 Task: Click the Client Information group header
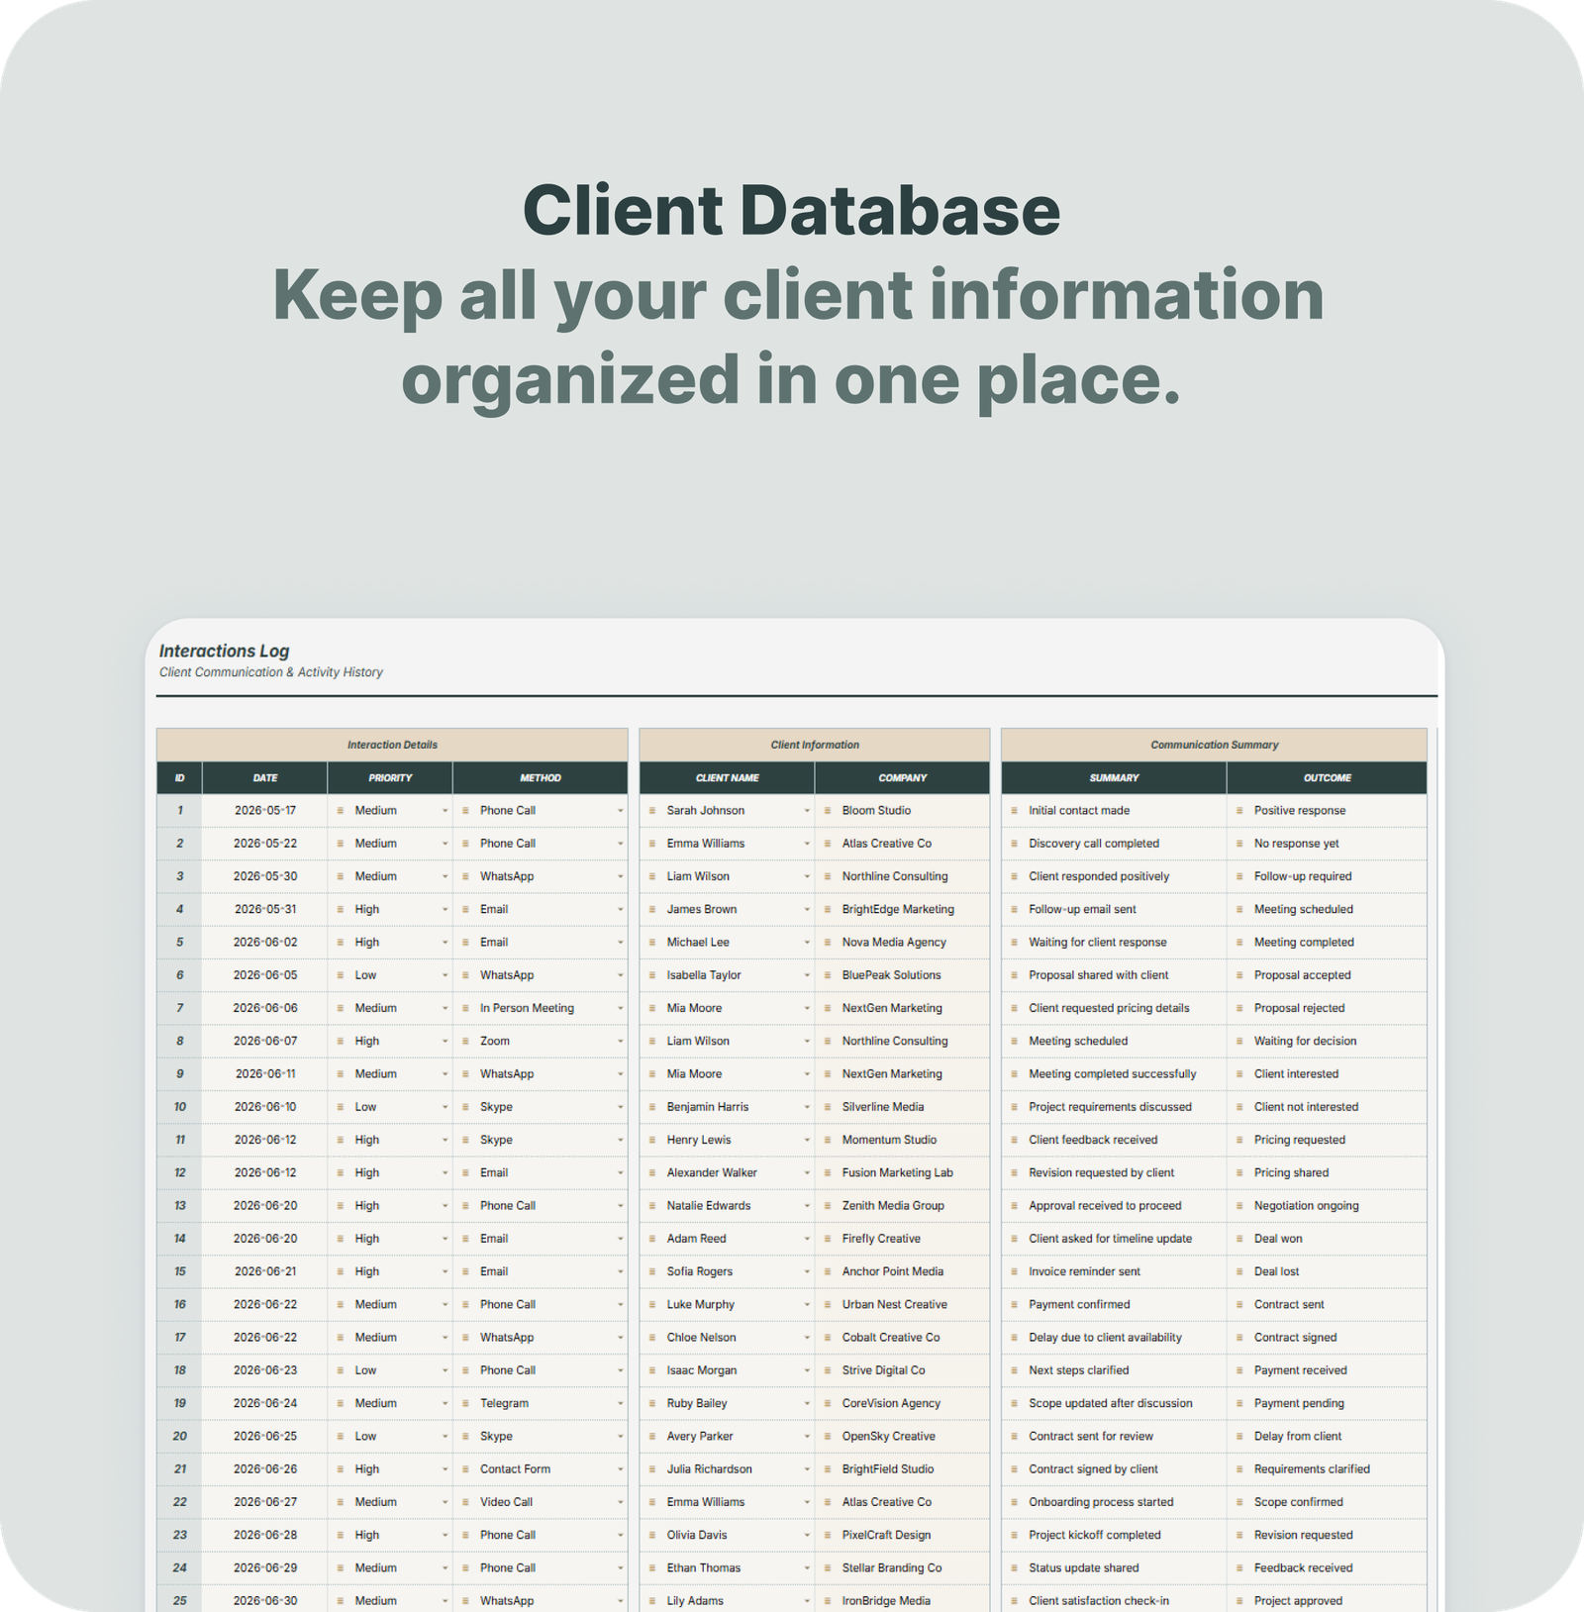click(x=815, y=745)
